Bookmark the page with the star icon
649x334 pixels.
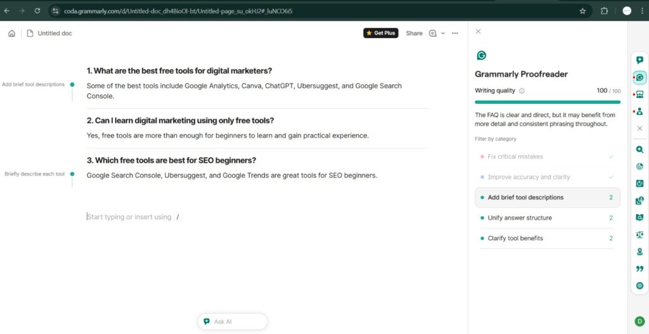(x=583, y=11)
